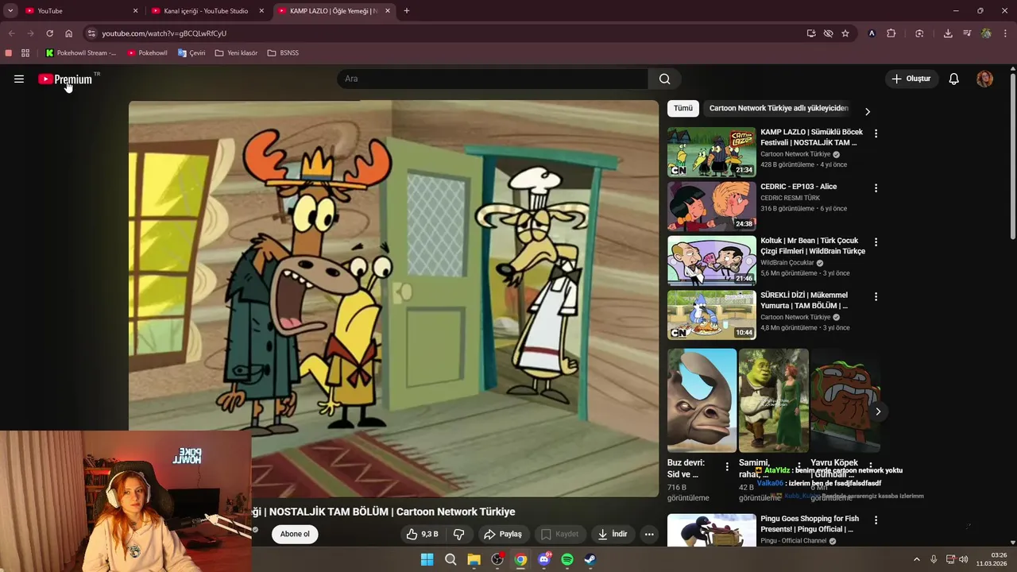Dislike the video
This screenshot has width=1017, height=572.
tap(458, 534)
